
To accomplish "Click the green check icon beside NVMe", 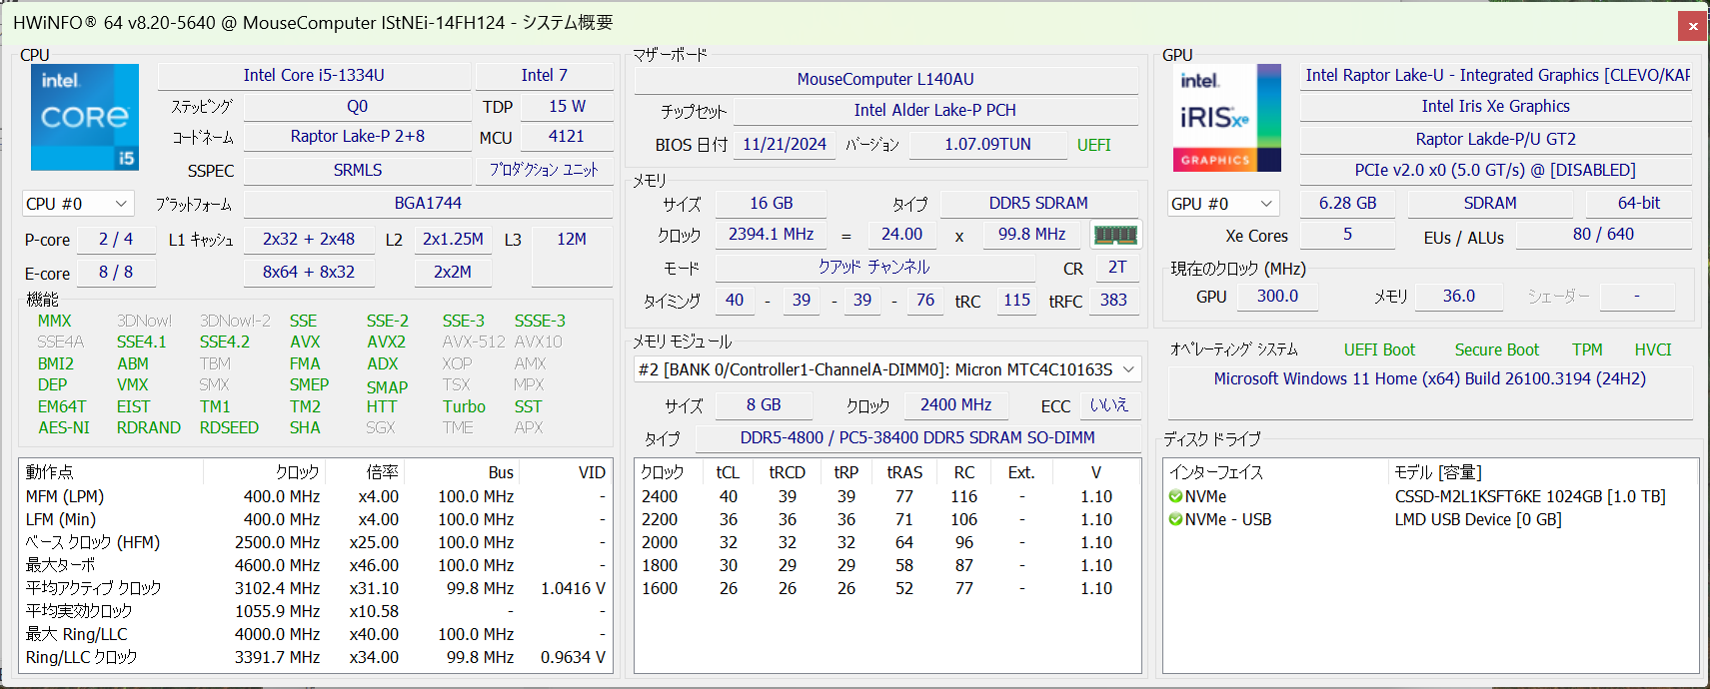I will coord(1175,496).
